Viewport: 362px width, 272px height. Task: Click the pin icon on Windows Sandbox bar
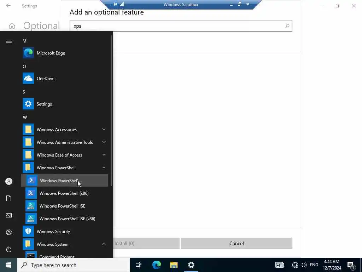tap(115, 4)
